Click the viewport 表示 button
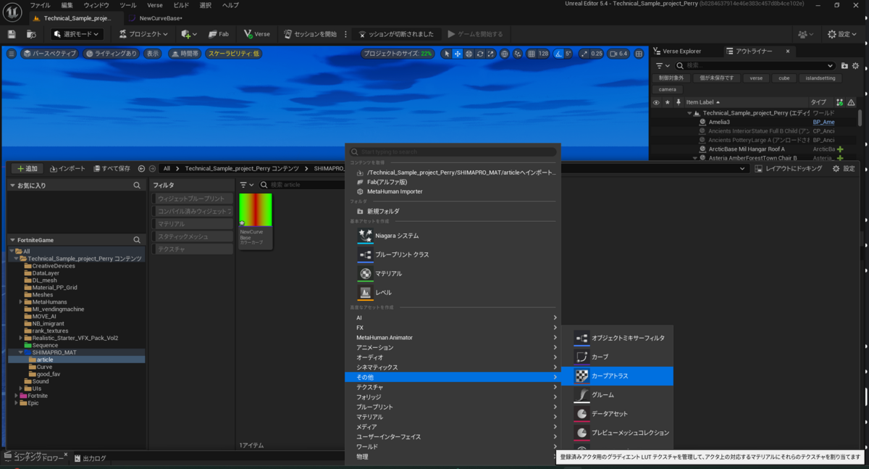This screenshot has height=469, width=869. [153, 54]
